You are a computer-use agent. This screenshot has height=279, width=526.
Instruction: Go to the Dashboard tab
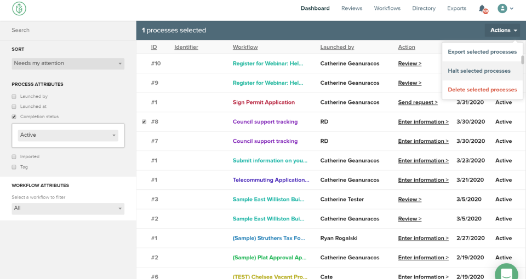[315, 8]
